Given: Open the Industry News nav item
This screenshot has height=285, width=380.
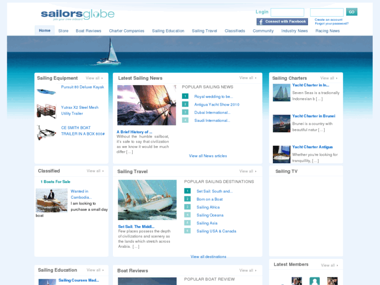Looking at the screenshot, I should (x=294, y=31).
